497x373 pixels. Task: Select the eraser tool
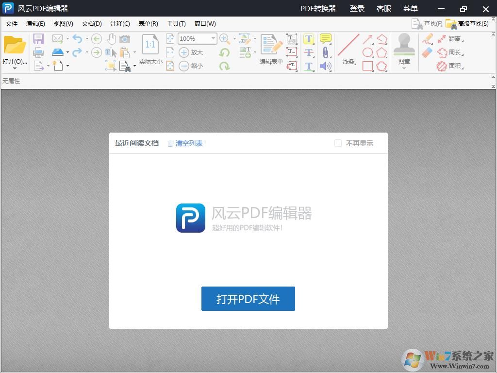click(x=428, y=52)
